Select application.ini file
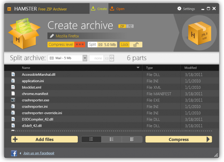The width and height of the screenshot is (224, 162). [111, 81]
